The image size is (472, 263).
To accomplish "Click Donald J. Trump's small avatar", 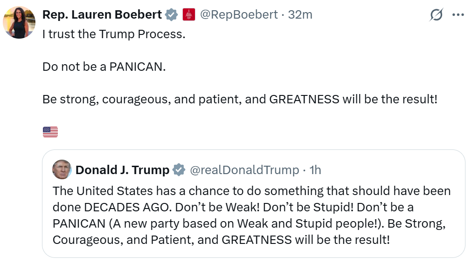I will (x=62, y=169).
